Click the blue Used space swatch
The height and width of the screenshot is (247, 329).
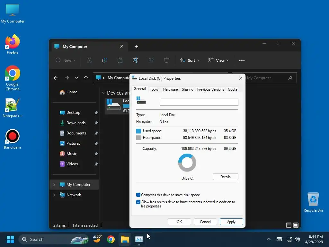(138, 131)
